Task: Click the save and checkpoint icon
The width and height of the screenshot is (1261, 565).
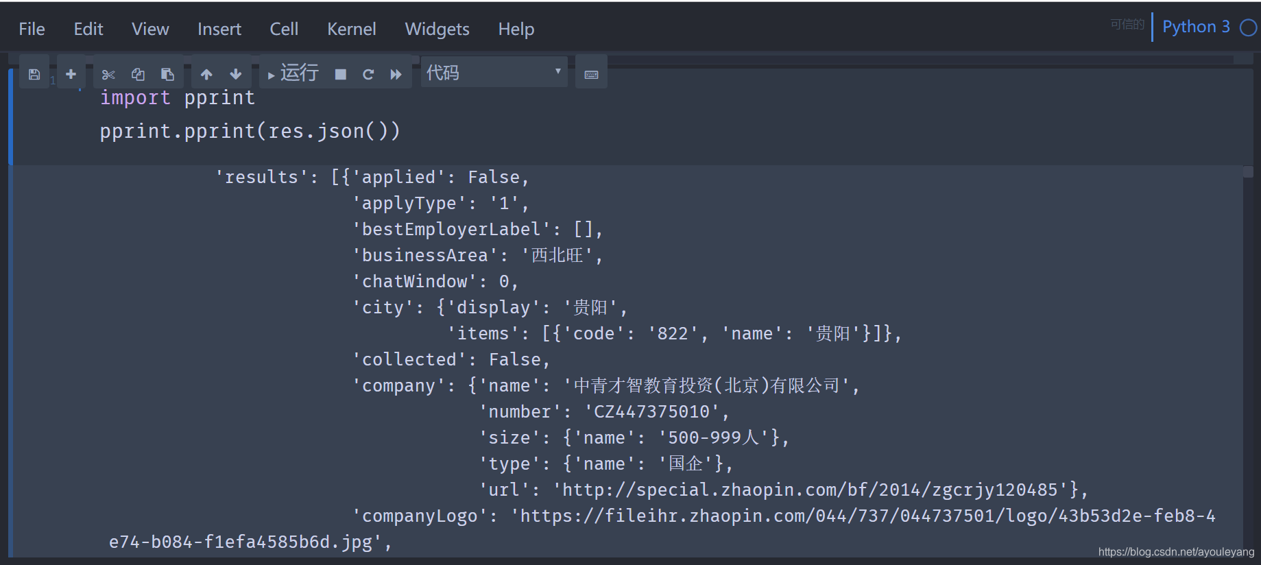Action: 34,74
